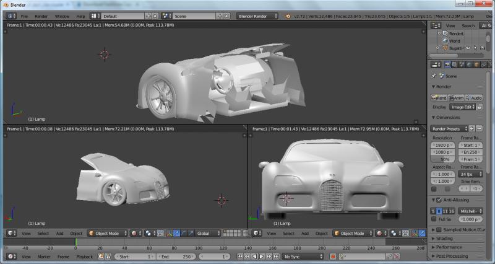Open the File menu

coord(24,15)
